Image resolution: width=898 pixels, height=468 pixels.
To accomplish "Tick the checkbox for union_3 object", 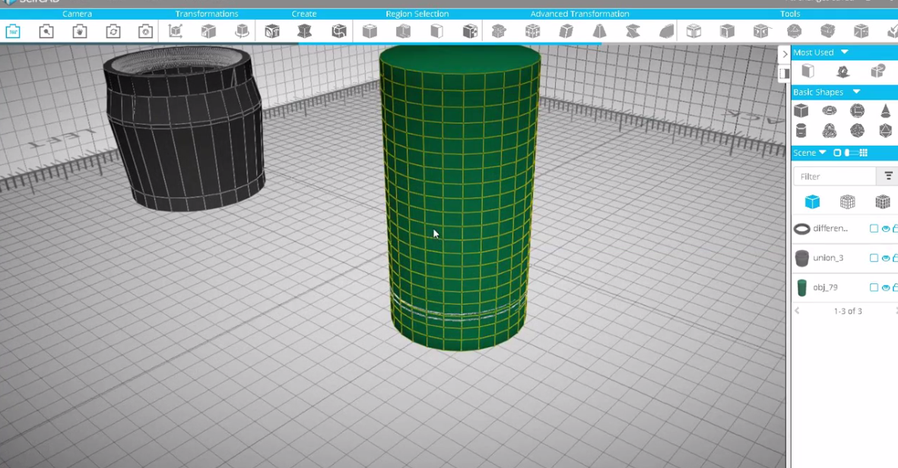I will click(x=874, y=258).
